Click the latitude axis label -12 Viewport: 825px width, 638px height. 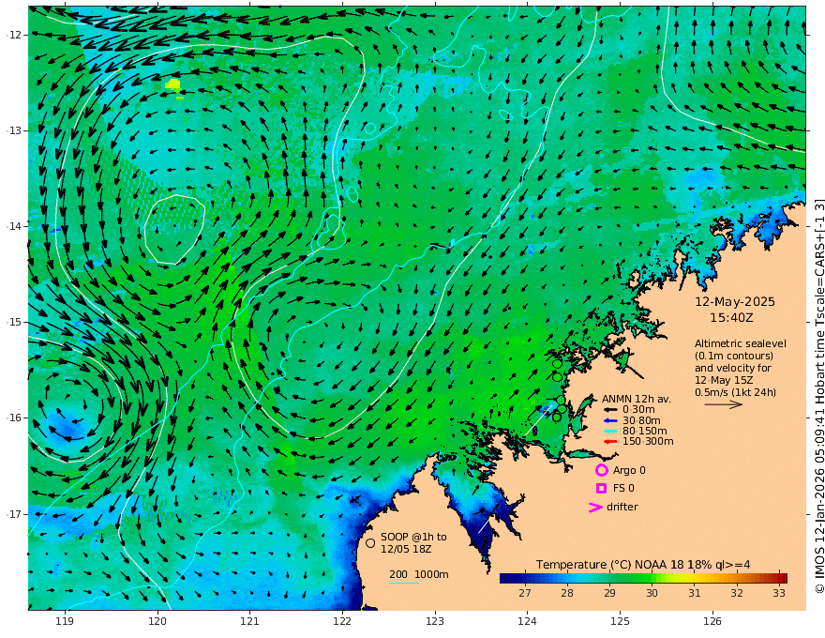pyautogui.click(x=14, y=35)
